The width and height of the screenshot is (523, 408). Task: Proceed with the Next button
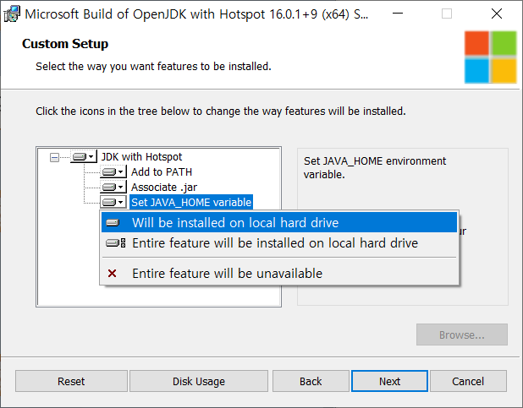[x=389, y=381]
